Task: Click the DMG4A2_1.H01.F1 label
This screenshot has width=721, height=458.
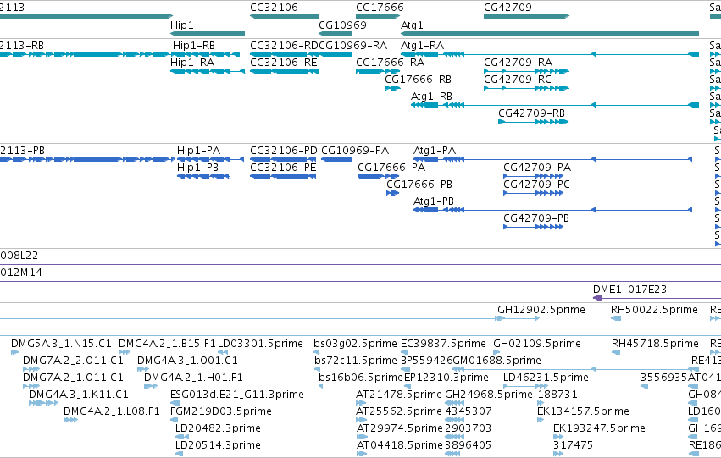Action: pos(193,378)
